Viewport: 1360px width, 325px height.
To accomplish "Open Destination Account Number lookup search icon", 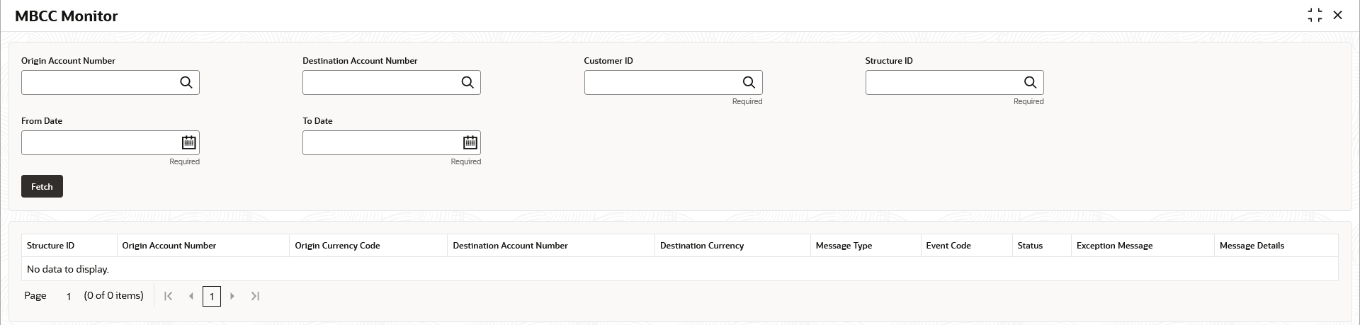I will (467, 83).
